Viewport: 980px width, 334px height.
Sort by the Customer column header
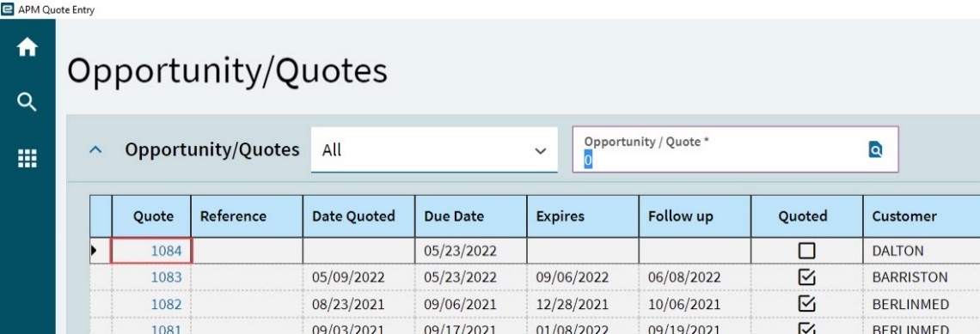pyautogui.click(x=922, y=216)
